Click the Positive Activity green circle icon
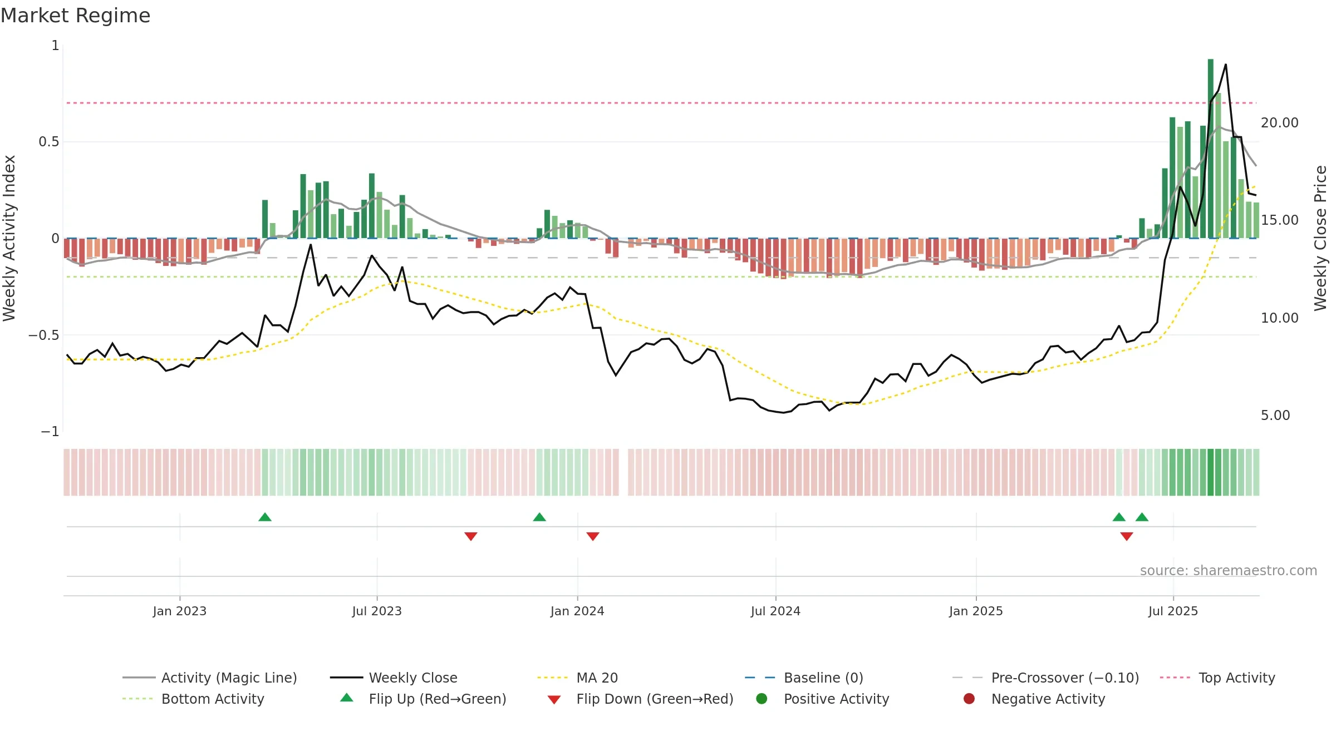The image size is (1336, 751). tap(762, 699)
